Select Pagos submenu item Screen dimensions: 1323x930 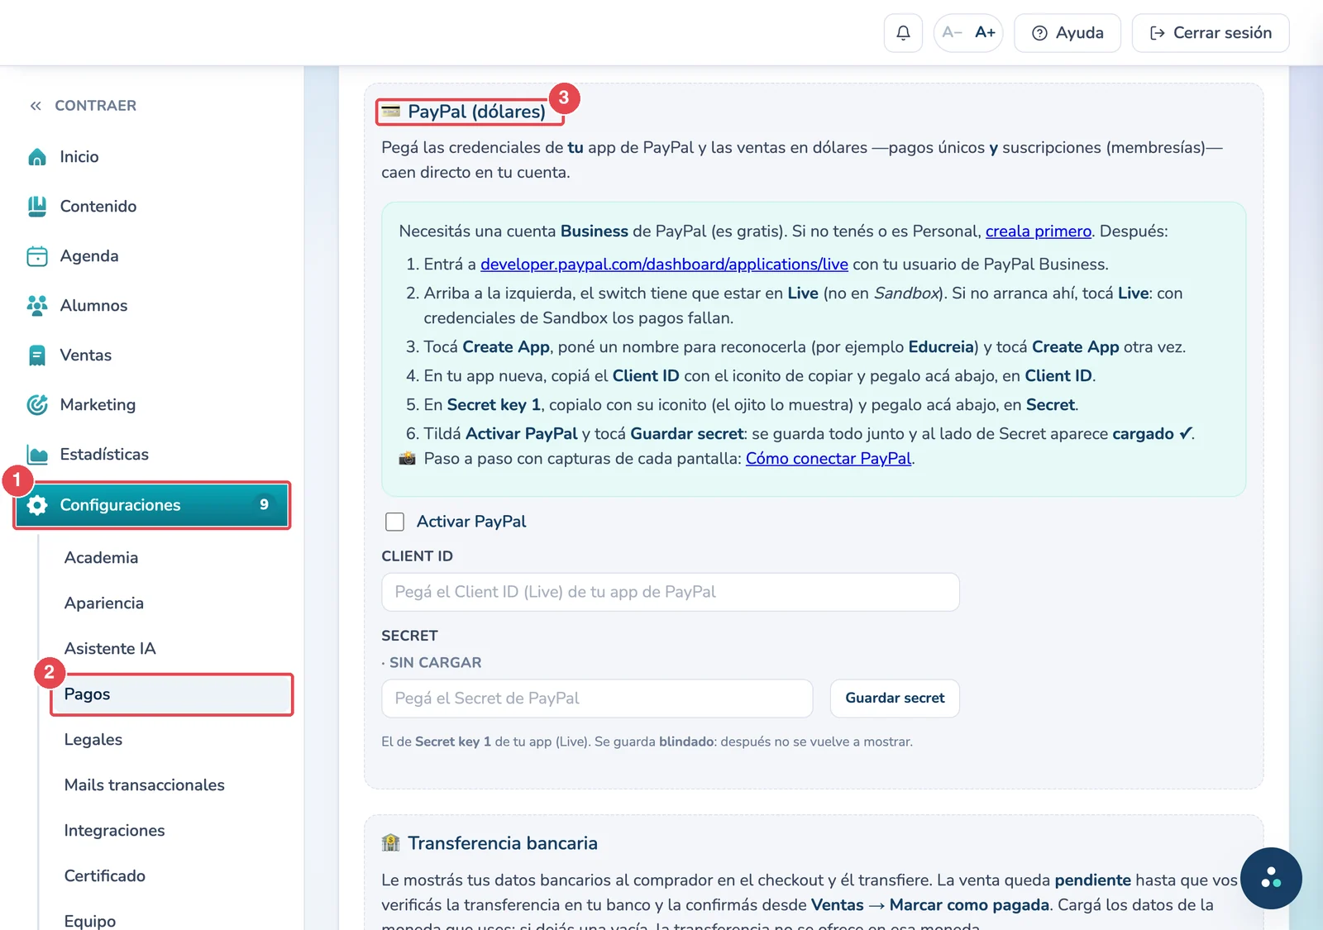(x=170, y=694)
